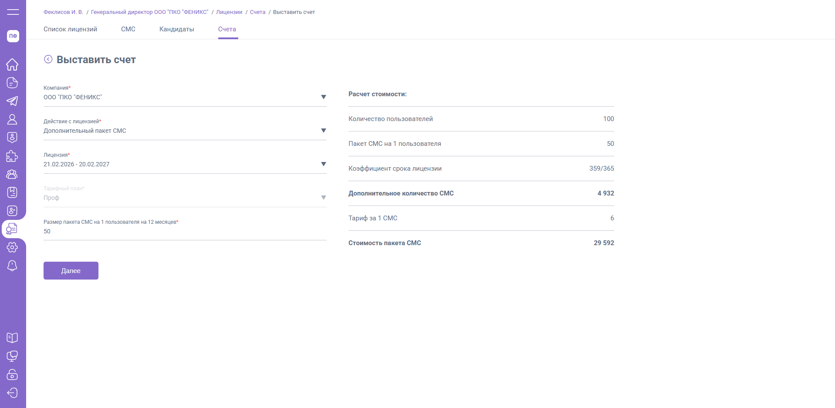835x408 pixels.
Task: Expand the Компания dropdown
Action: click(x=323, y=97)
